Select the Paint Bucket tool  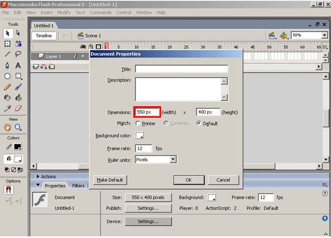point(19,98)
